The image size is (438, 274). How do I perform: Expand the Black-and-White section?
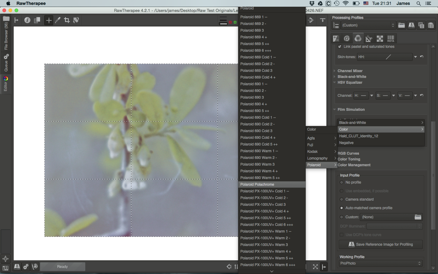coord(352,77)
